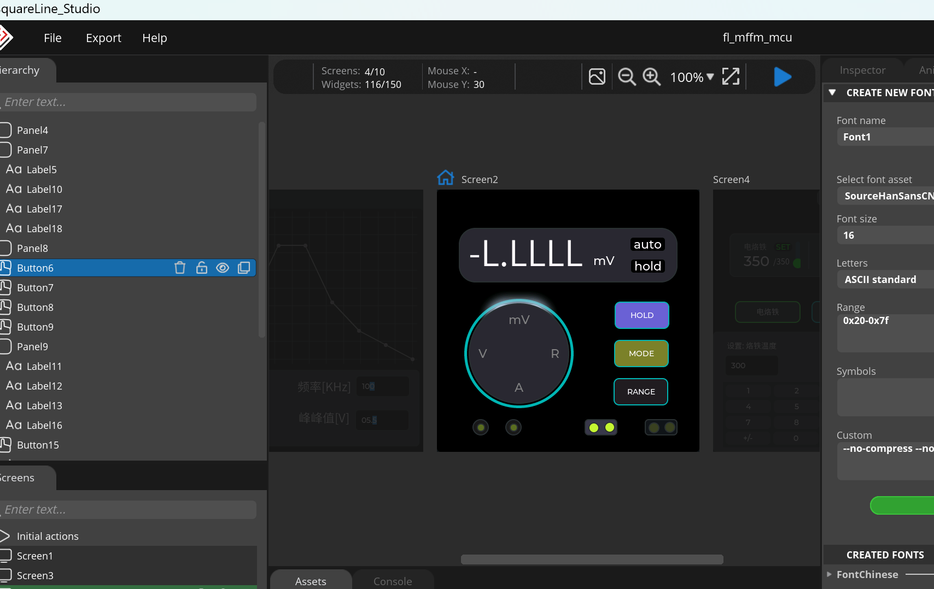
Task: Click the lit yellow indicator switch
Action: pos(602,427)
